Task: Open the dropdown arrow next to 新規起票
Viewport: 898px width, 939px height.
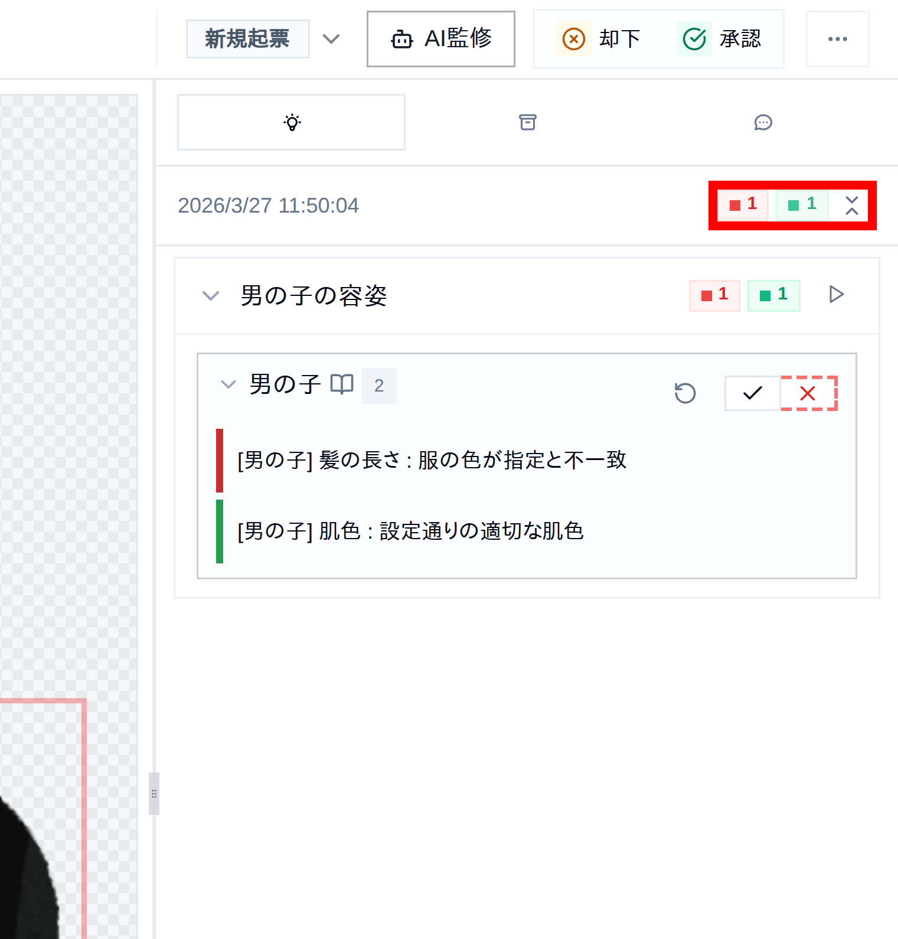Action: [331, 39]
